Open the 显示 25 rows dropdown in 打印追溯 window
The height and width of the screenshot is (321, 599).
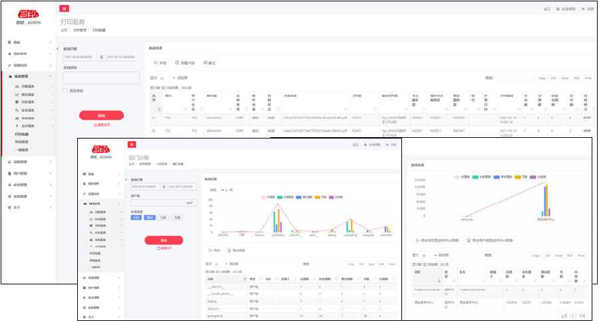tap(167, 78)
